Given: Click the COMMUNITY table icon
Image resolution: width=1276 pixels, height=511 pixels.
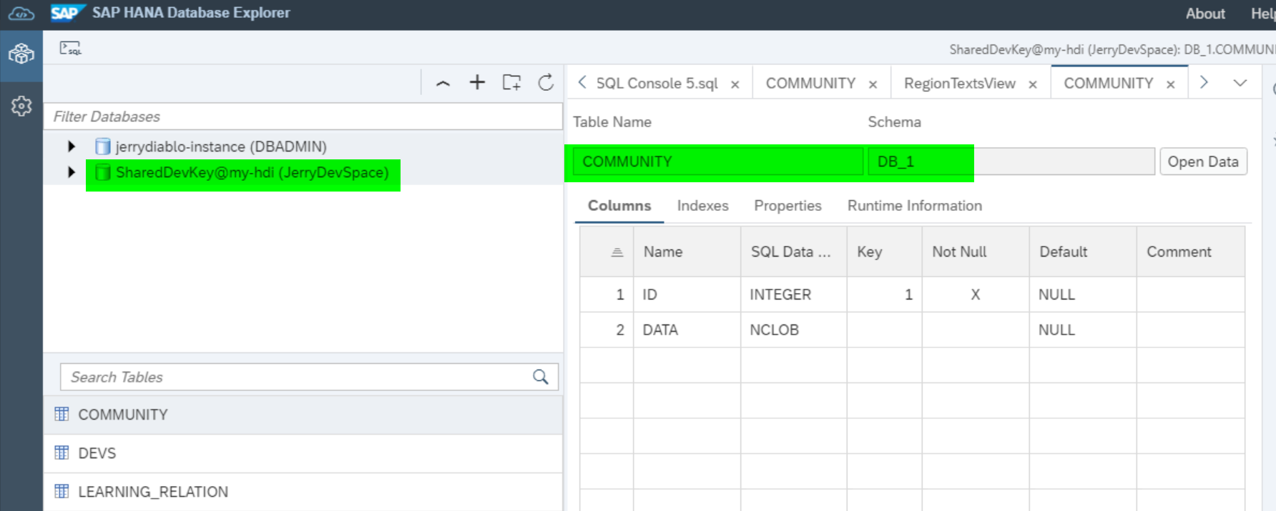Looking at the screenshot, I should point(62,414).
